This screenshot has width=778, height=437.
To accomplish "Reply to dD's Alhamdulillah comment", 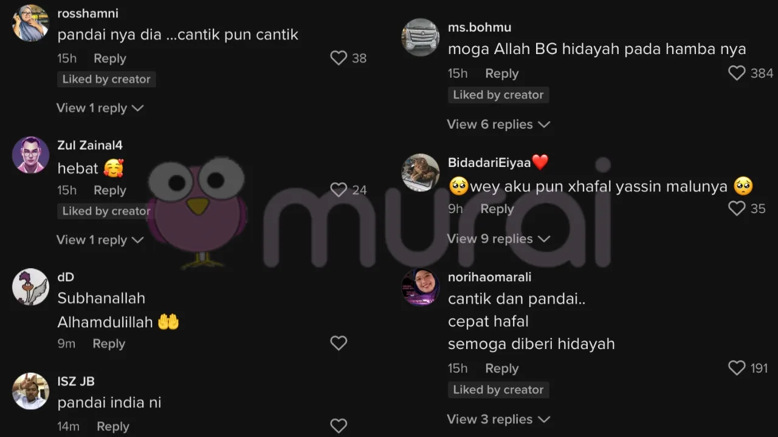I will pos(109,344).
